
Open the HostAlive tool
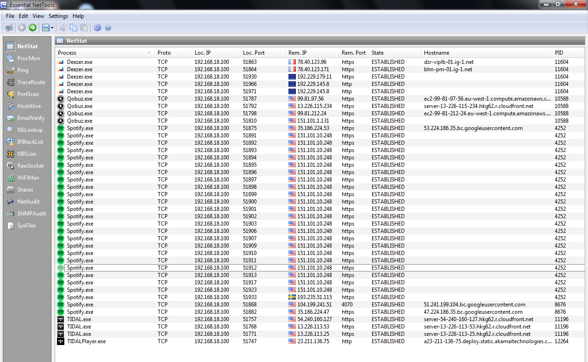coord(24,106)
